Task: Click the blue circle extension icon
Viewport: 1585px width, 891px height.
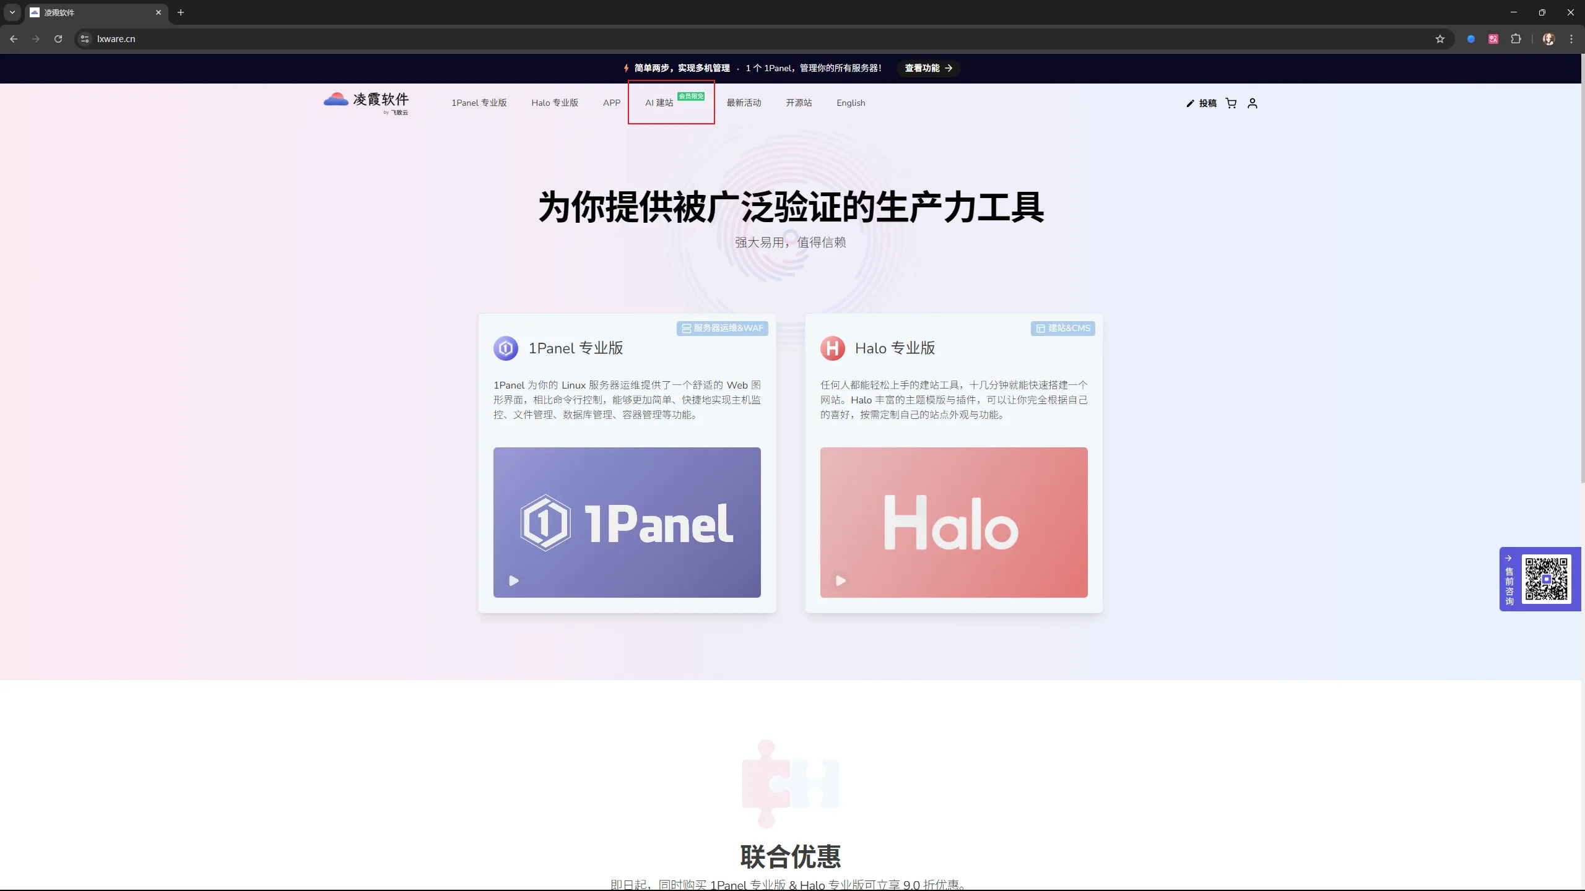Action: point(1471,39)
